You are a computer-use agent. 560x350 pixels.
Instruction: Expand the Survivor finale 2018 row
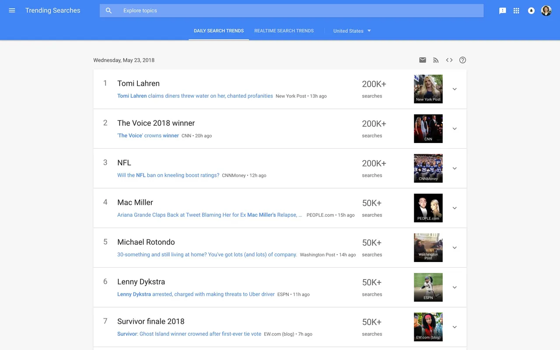coord(455,327)
